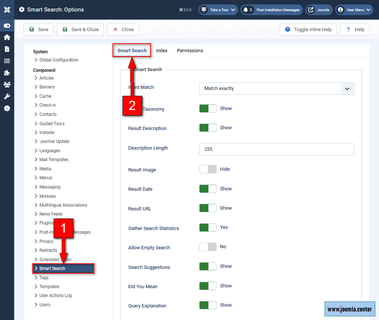Open Installer options in the component list
This screenshot has width=379, height=320.
click(x=47, y=133)
